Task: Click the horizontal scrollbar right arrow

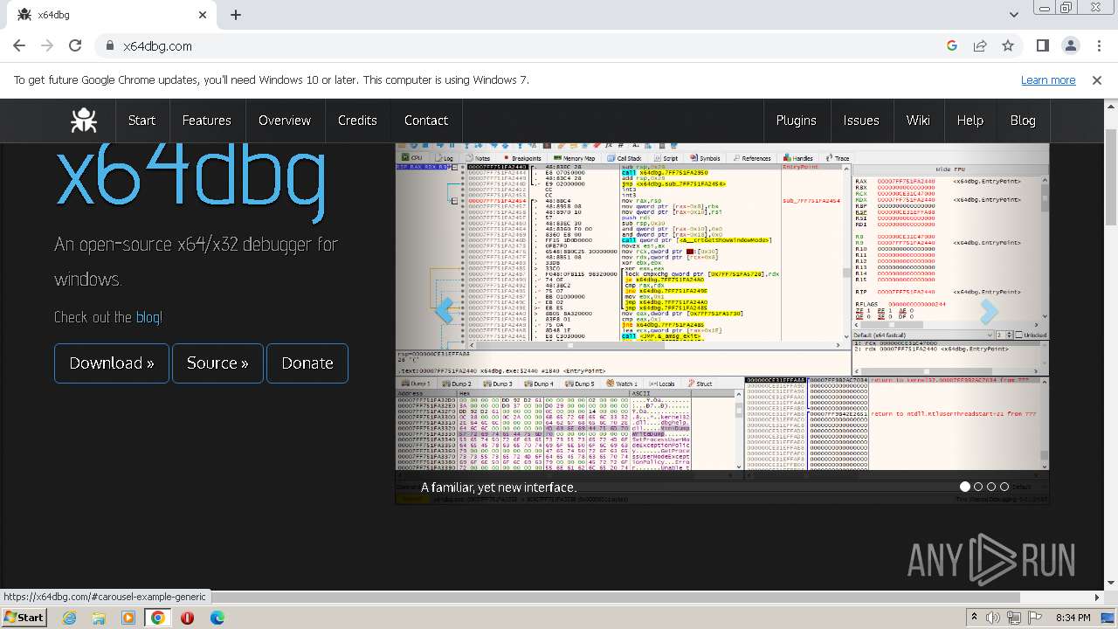Action: coord(1098,598)
